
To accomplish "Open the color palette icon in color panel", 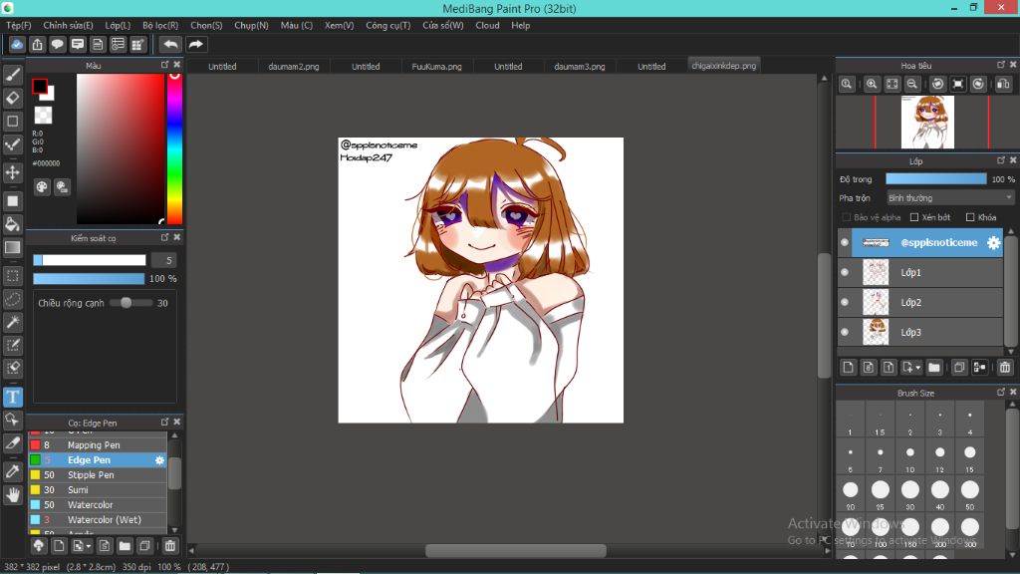I will pos(42,187).
